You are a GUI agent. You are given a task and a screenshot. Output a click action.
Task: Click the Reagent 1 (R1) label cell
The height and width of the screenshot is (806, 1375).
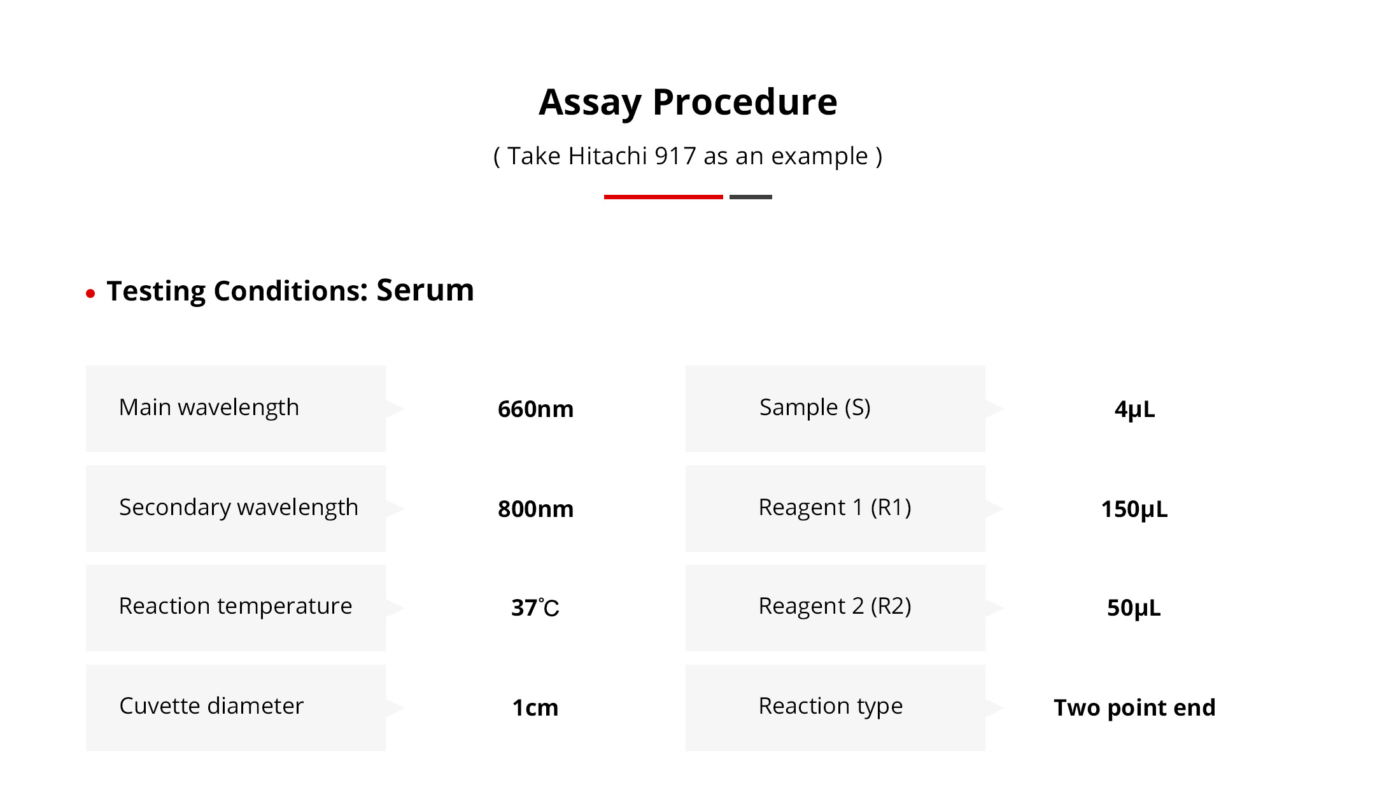pos(835,508)
